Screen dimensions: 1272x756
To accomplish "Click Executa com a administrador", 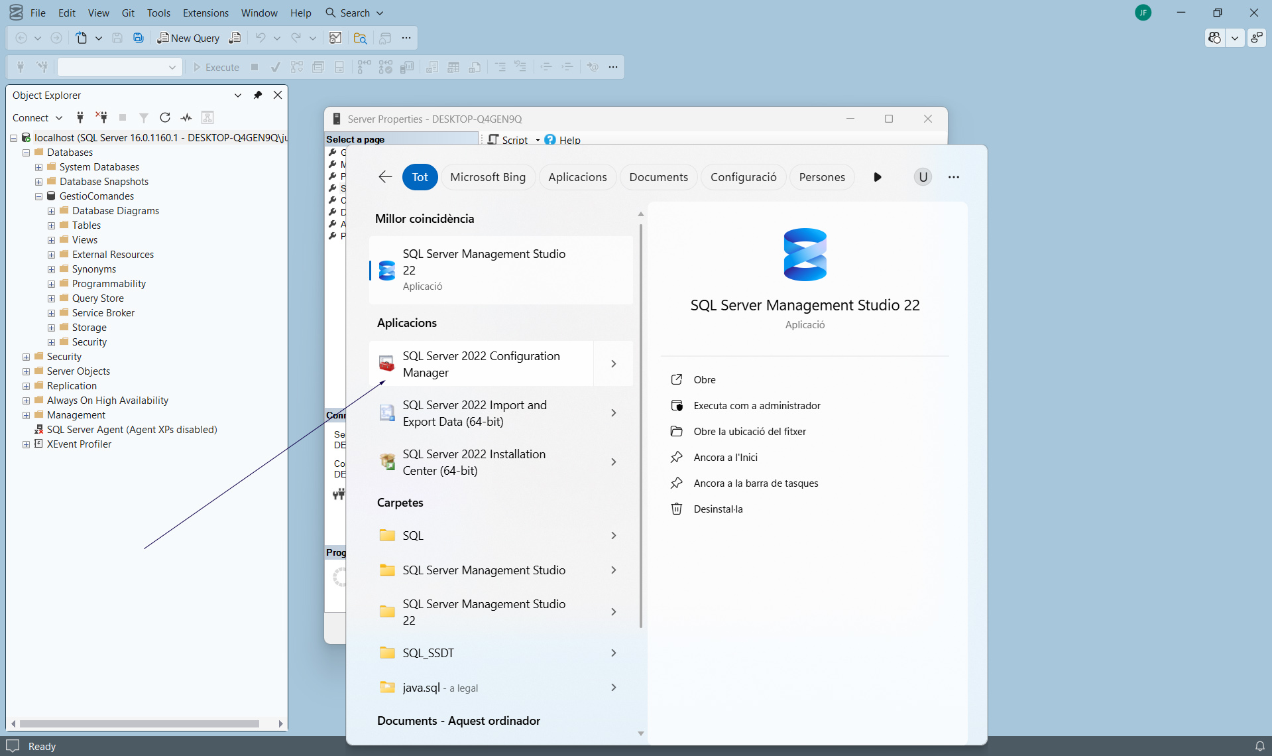I will click(756, 405).
